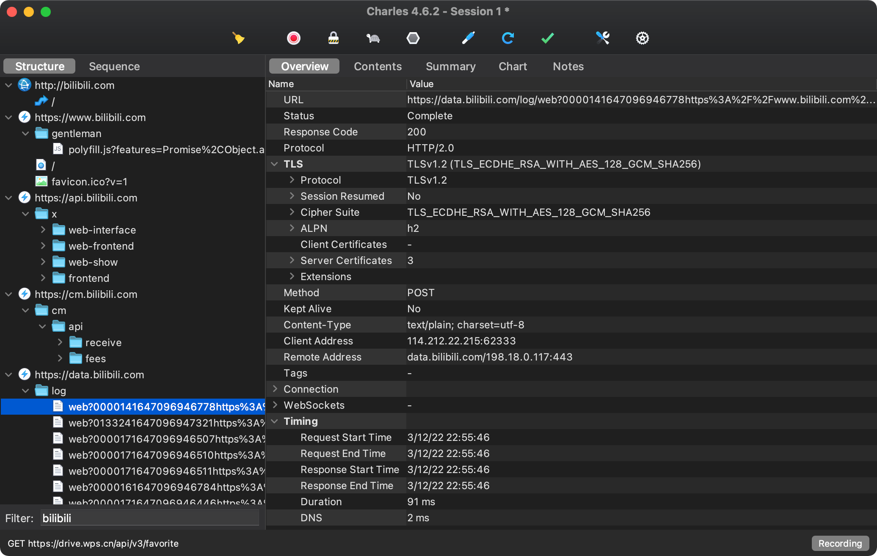Select the web?000014164709694677 request row
Screen dimensions: 877x556
133,407
